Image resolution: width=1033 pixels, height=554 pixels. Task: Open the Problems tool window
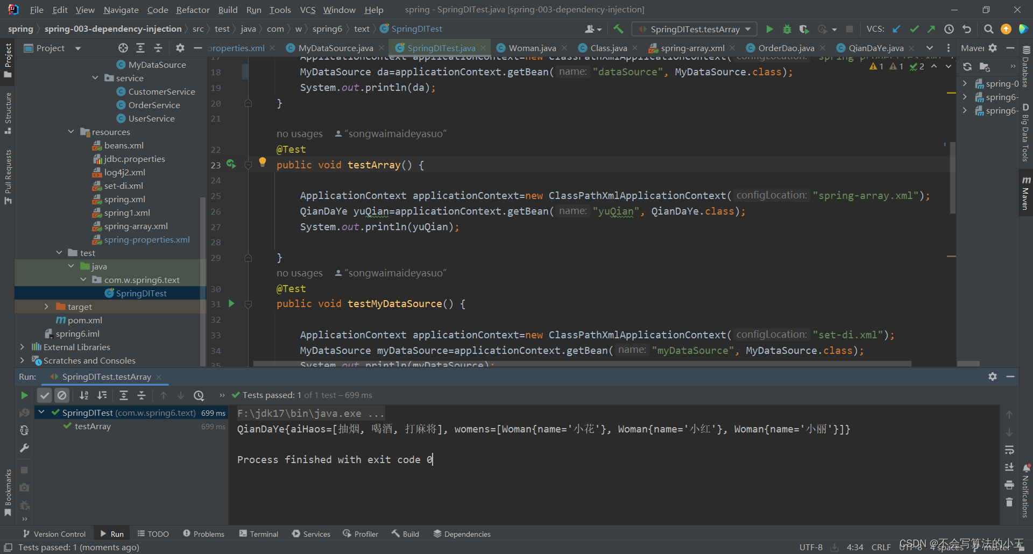pos(203,534)
